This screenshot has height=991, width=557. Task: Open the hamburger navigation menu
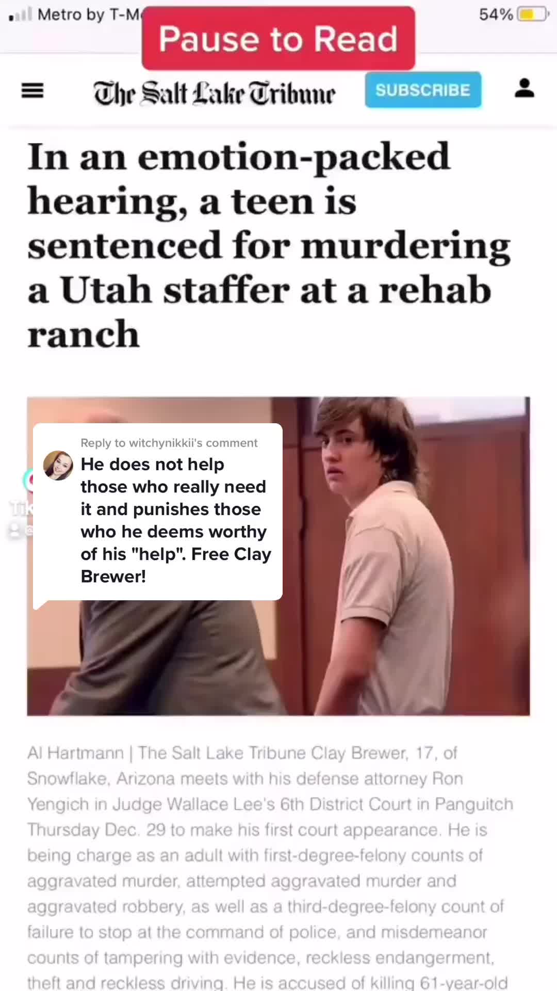[32, 91]
